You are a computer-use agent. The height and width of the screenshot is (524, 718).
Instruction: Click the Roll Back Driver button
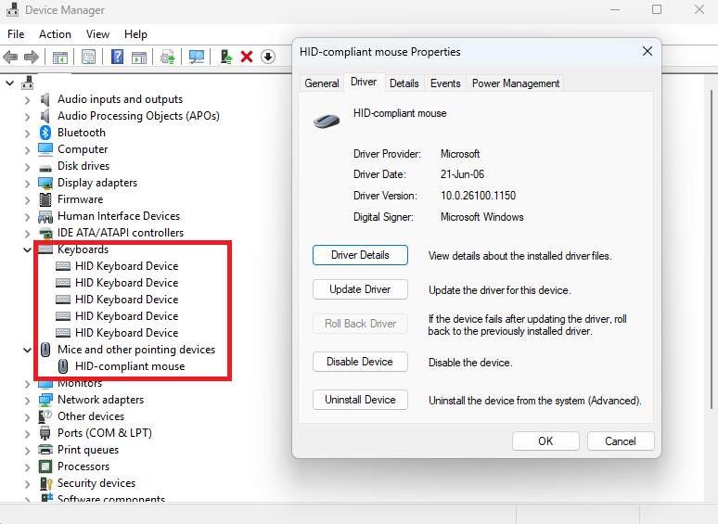[x=360, y=324]
